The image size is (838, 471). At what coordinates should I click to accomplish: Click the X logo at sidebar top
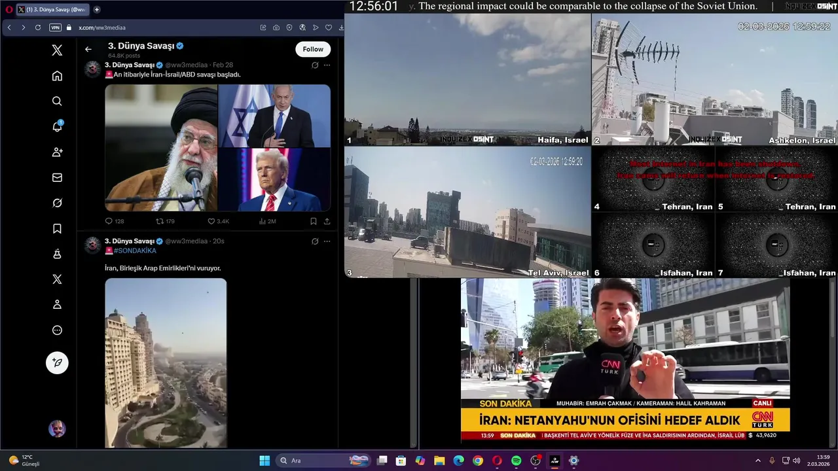[x=57, y=50]
